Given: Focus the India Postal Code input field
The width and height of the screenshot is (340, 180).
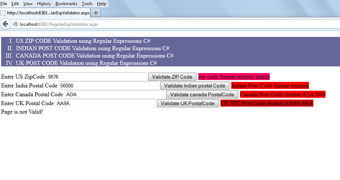Looking at the screenshot, I should click(108, 86).
